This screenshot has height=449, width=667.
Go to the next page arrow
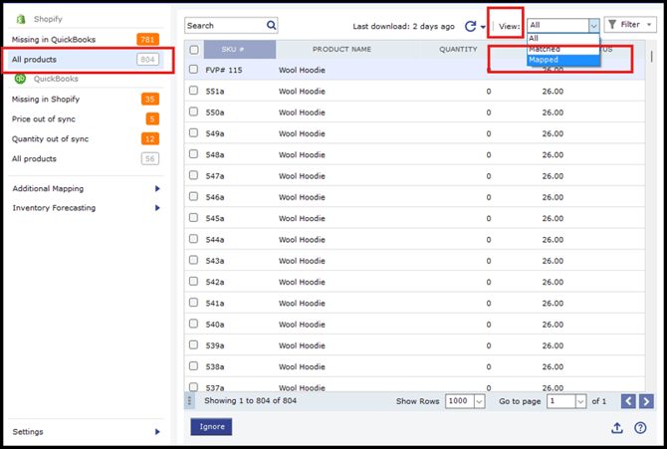tap(646, 401)
